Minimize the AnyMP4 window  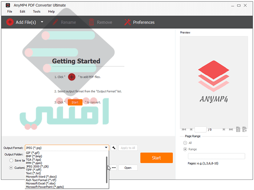pos(233,5)
